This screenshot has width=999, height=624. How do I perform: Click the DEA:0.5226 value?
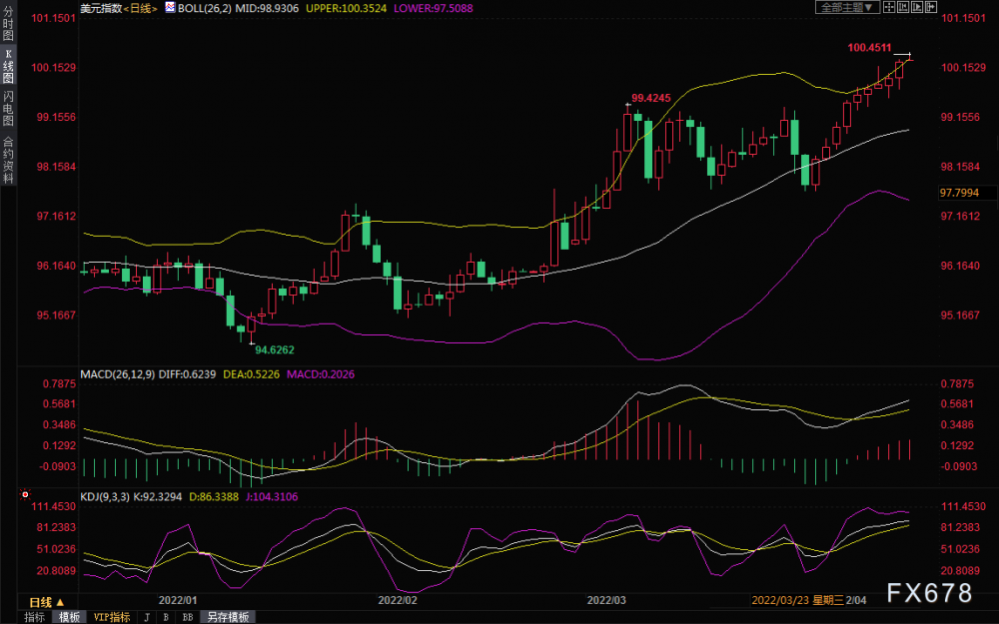click(251, 374)
